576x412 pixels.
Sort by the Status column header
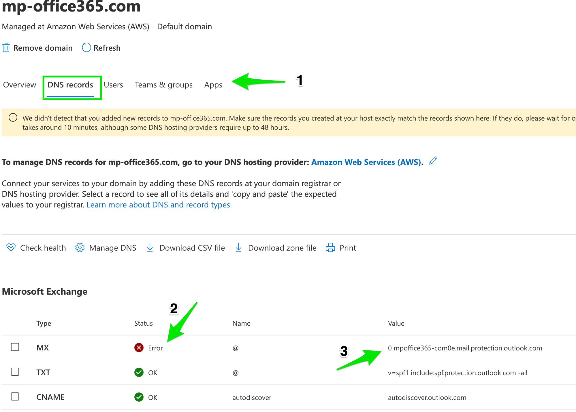[144, 323]
